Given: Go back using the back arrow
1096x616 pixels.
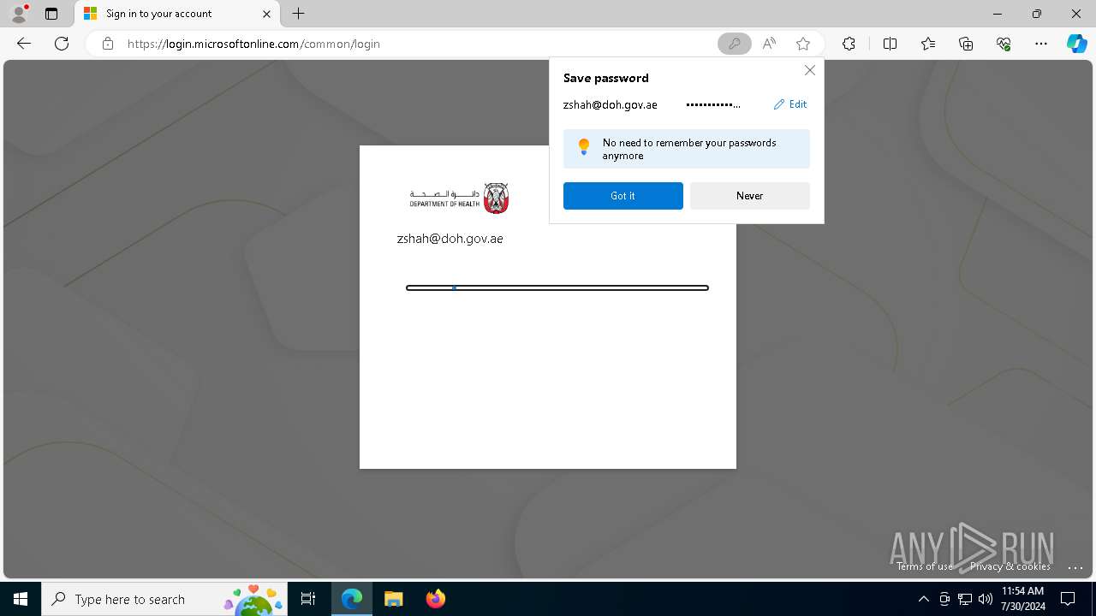Looking at the screenshot, I should pos(24,44).
